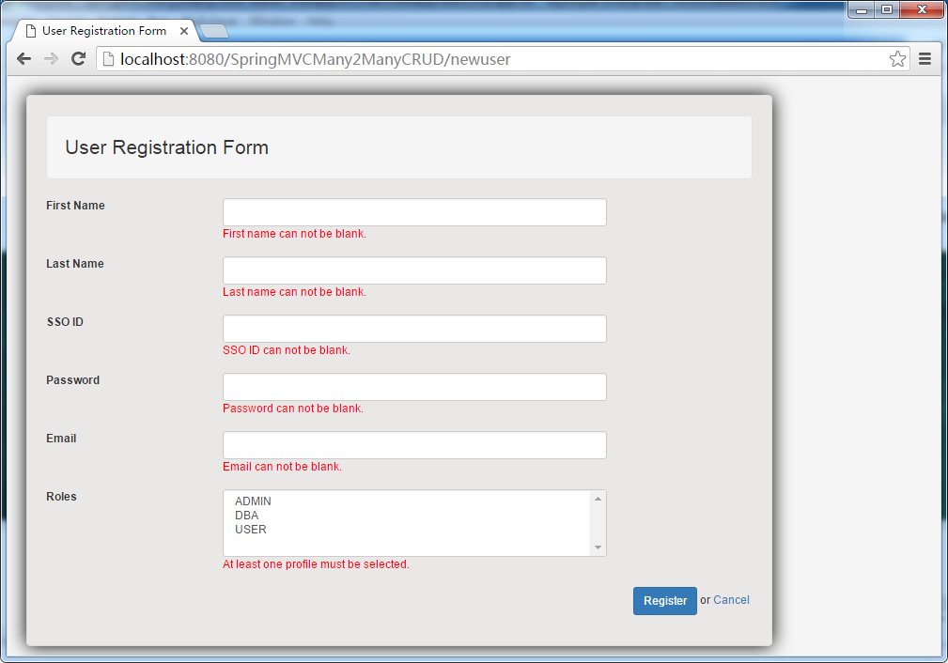The height and width of the screenshot is (663, 948).
Task: Close the User Registration Form tab
Action: tap(184, 31)
